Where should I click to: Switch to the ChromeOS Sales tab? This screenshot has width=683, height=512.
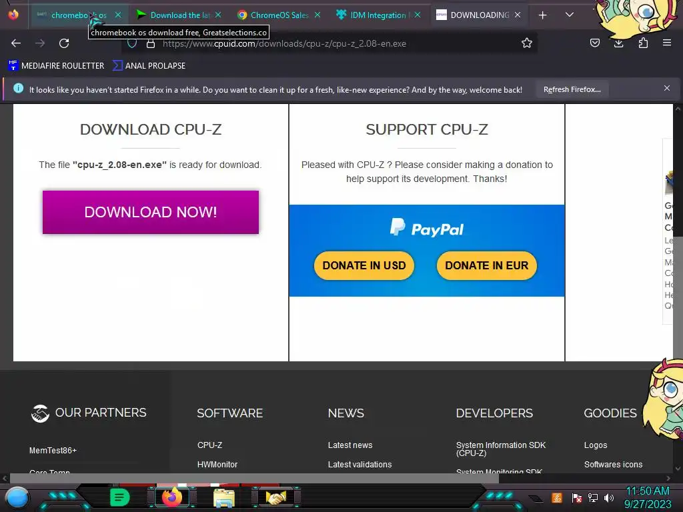279,15
